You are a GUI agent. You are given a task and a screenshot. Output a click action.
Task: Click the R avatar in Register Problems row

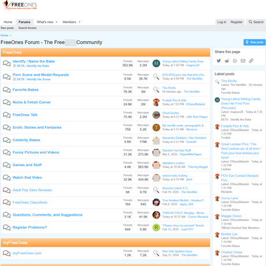156,227
